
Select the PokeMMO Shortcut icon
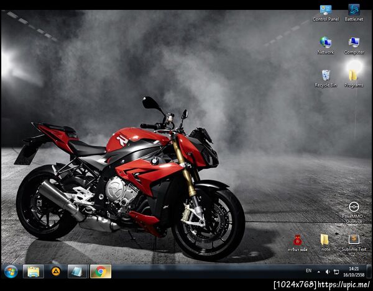[x=354, y=213]
